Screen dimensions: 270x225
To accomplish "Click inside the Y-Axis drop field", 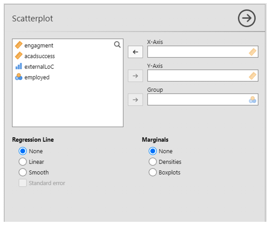I will [x=198, y=76].
